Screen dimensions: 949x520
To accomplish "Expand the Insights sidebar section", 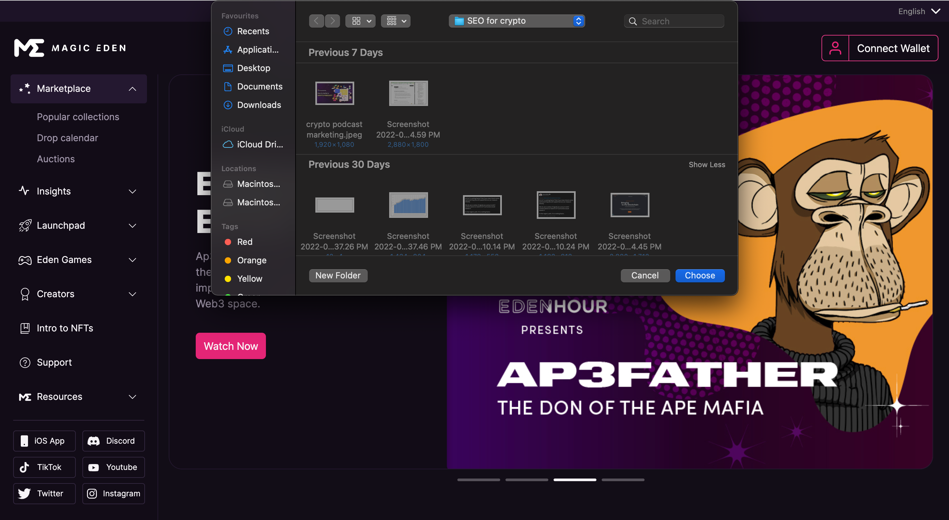I will 132,191.
